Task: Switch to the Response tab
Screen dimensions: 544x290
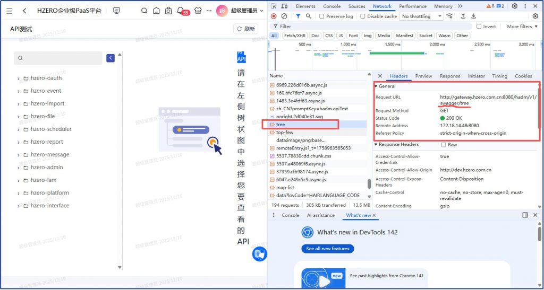Action: [449, 76]
